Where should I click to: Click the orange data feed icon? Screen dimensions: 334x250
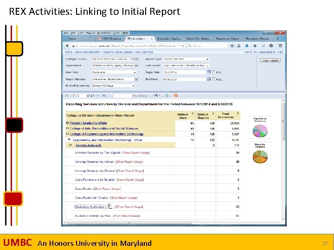pyautogui.click(x=175, y=95)
